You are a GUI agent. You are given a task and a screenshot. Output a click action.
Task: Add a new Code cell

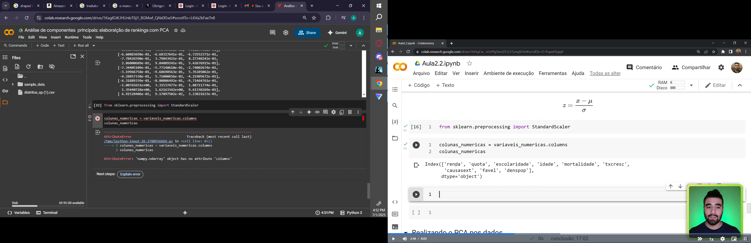point(42,46)
